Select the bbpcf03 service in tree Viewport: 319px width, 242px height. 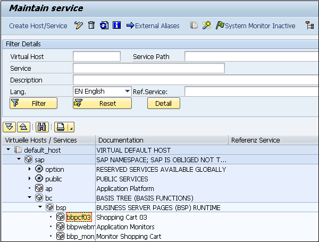coord(79,218)
